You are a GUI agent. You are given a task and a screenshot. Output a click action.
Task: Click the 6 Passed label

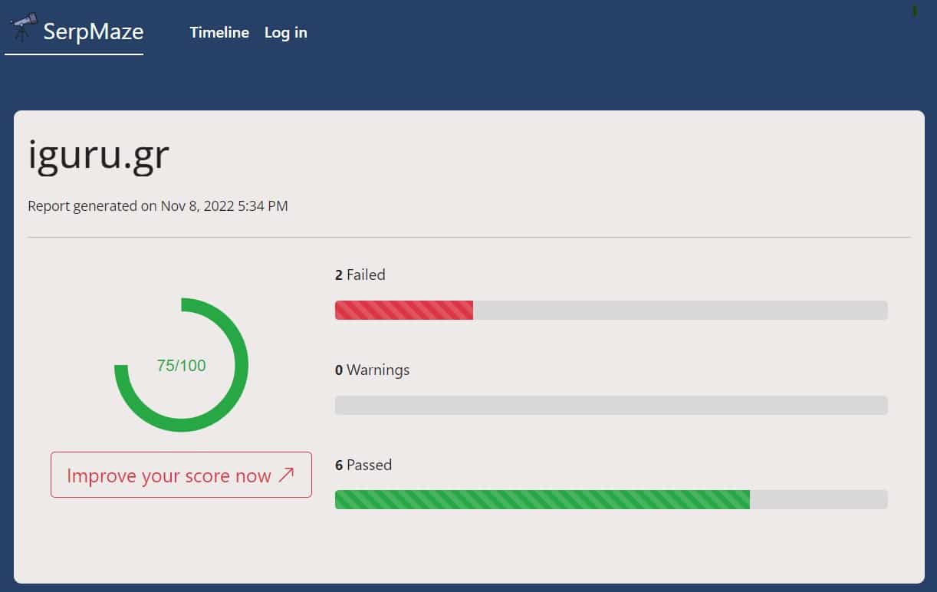coord(363,465)
